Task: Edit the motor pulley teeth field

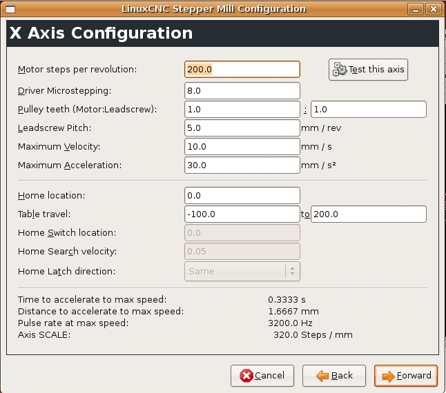Action: (x=242, y=110)
